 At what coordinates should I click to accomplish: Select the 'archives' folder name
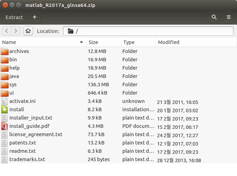coord(19,51)
